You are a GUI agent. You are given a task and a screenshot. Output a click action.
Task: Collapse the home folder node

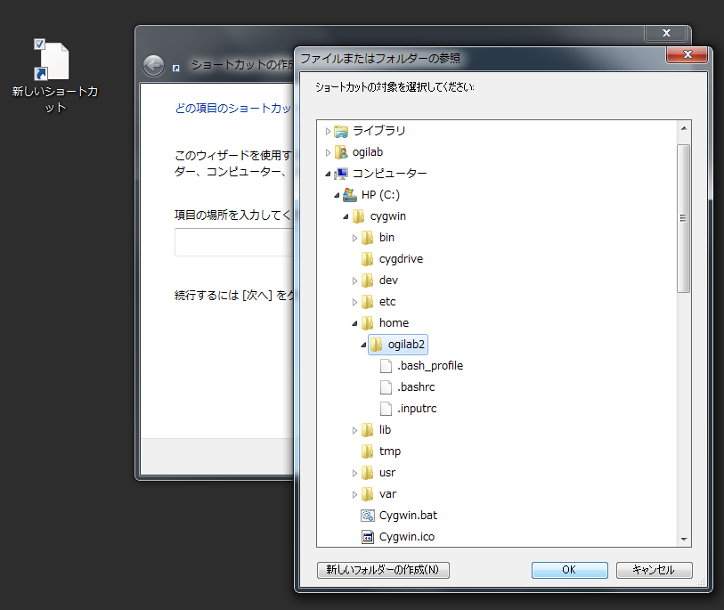pyautogui.click(x=354, y=323)
